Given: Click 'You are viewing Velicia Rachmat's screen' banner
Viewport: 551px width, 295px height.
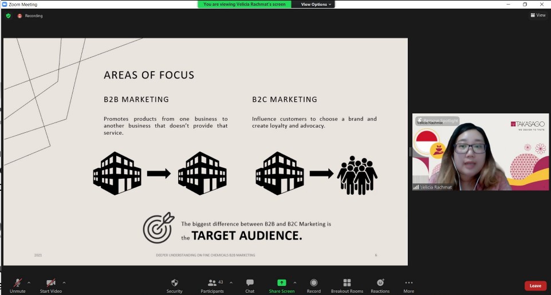Looking at the screenshot, I should coord(244,4).
